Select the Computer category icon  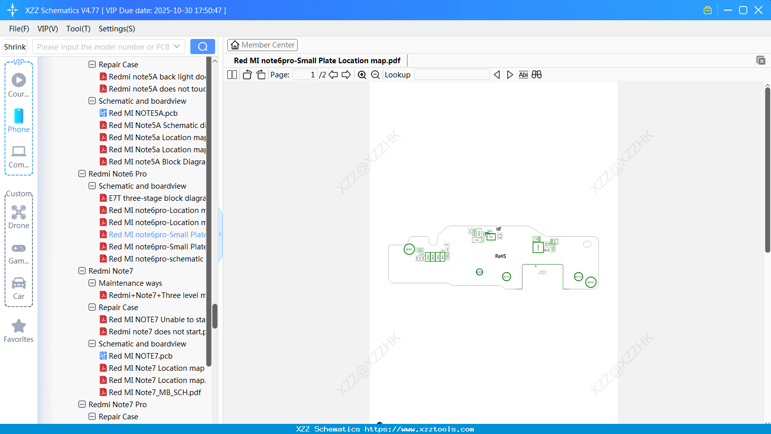click(19, 156)
